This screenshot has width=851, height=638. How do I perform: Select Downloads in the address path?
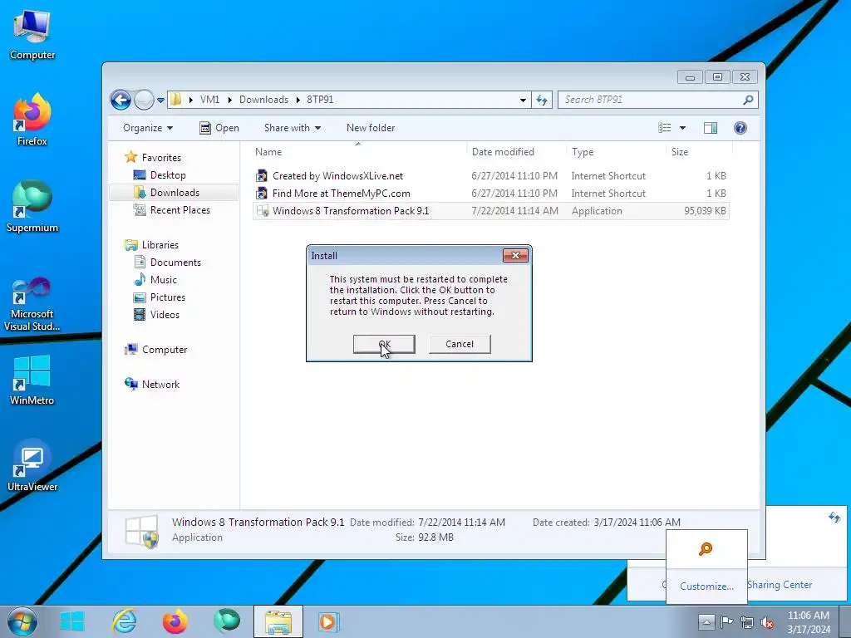click(263, 100)
